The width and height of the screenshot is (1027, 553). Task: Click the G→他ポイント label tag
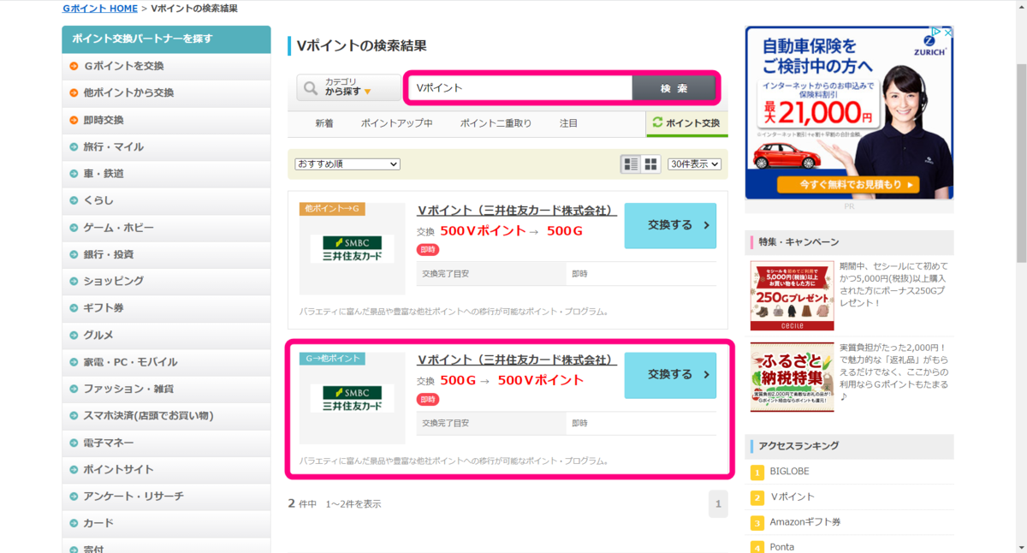point(331,359)
